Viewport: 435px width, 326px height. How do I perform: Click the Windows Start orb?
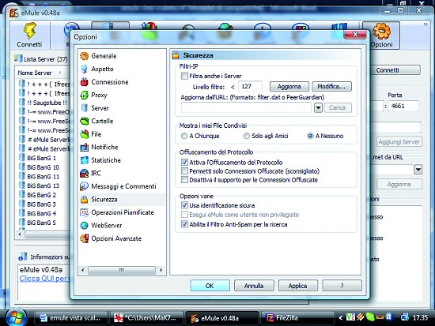tap(16, 317)
